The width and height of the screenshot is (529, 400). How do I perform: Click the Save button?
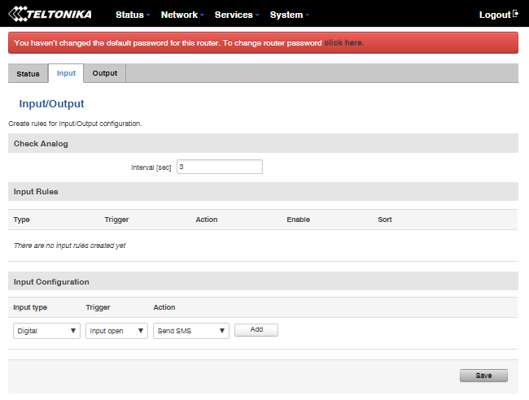click(483, 376)
